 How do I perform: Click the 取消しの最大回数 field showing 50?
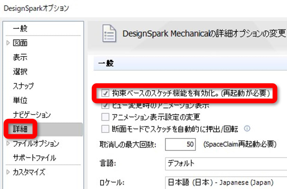[x=180, y=145]
